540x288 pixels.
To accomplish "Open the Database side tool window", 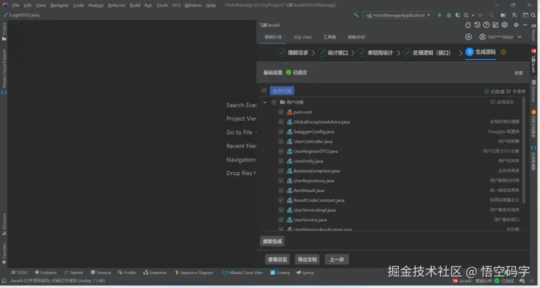I will (533, 91).
